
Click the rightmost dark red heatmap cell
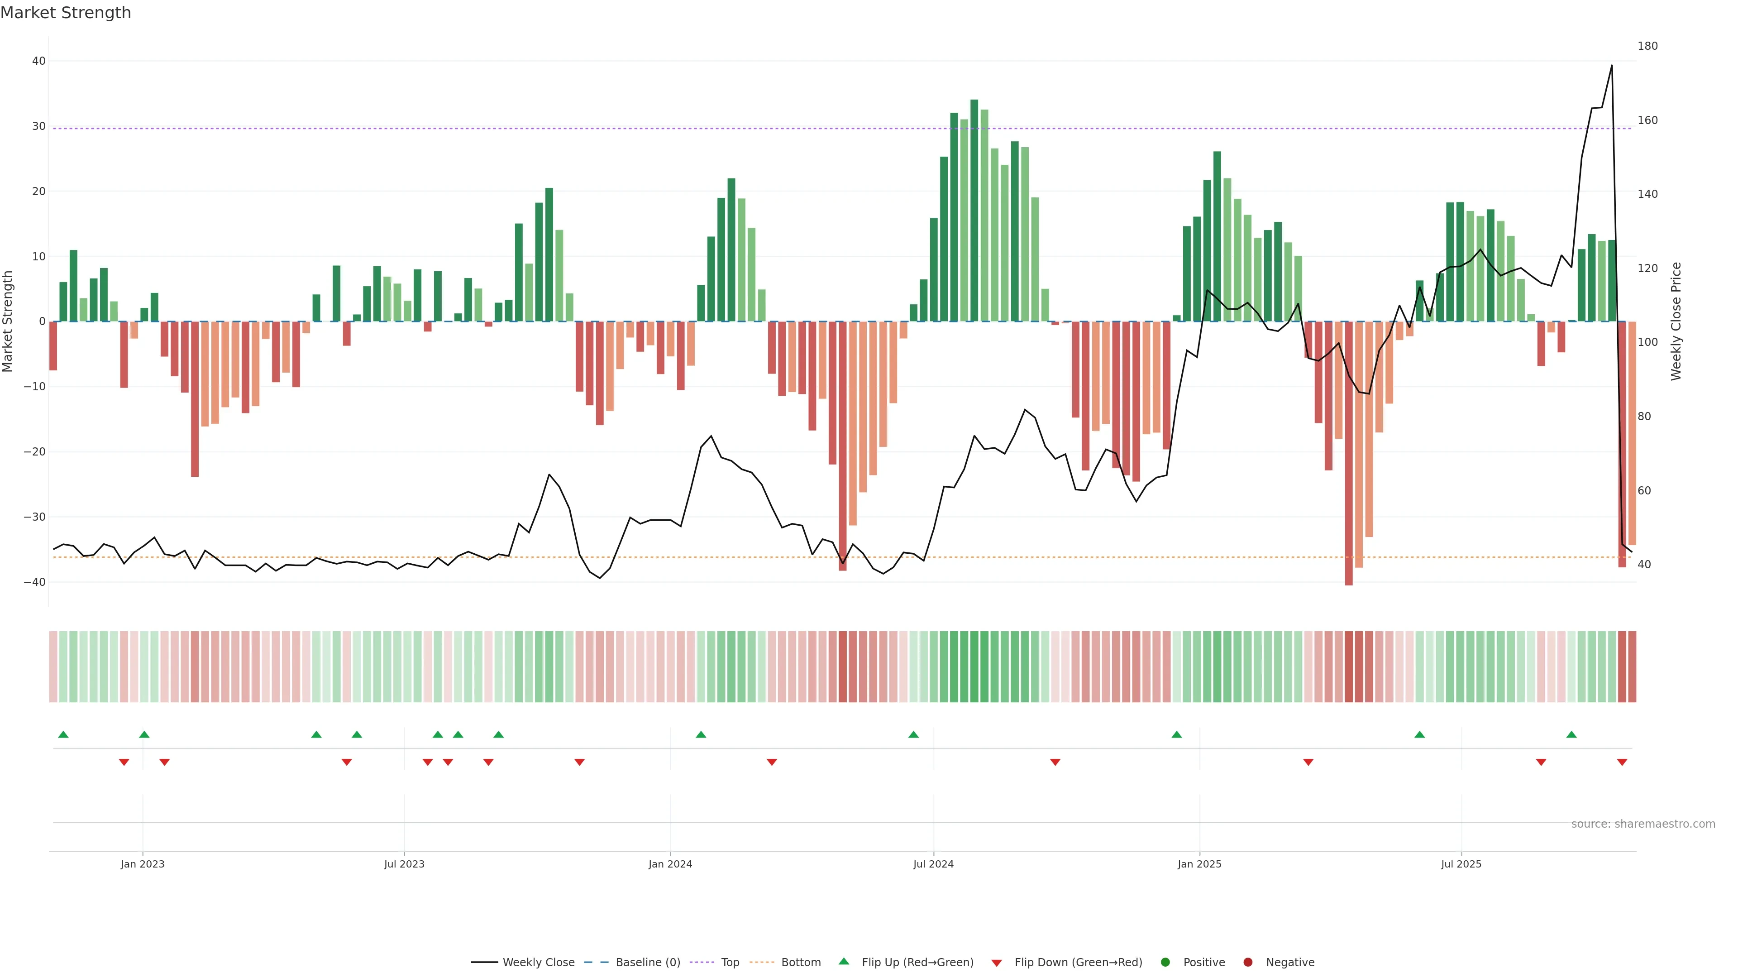(x=1632, y=666)
